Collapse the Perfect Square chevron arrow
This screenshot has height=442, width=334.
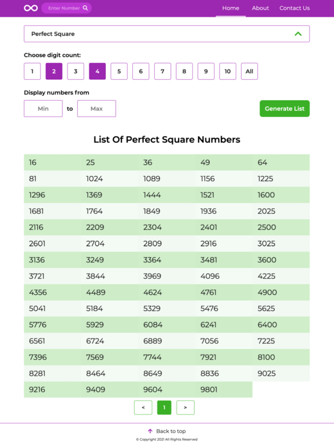tap(298, 34)
